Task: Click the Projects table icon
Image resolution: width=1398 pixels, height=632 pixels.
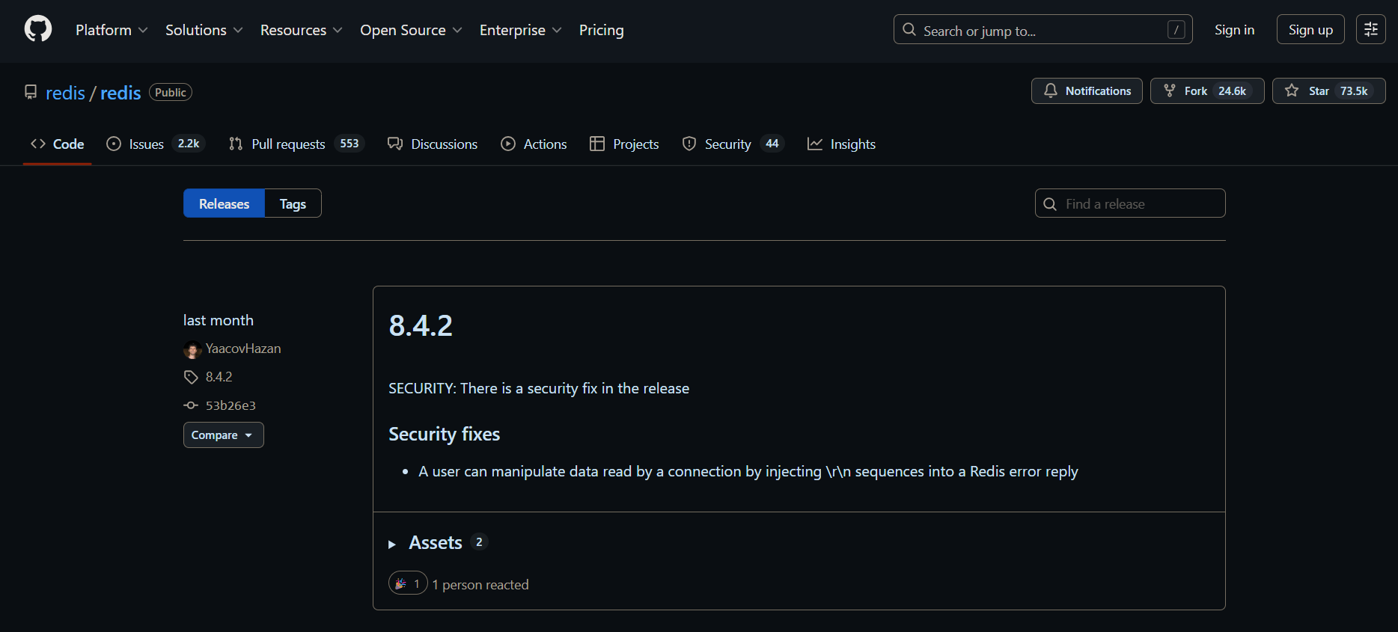Action: pyautogui.click(x=596, y=144)
